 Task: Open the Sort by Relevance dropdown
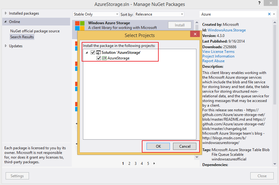tap(181, 14)
